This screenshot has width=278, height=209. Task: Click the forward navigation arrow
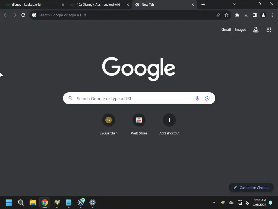pos(15,15)
